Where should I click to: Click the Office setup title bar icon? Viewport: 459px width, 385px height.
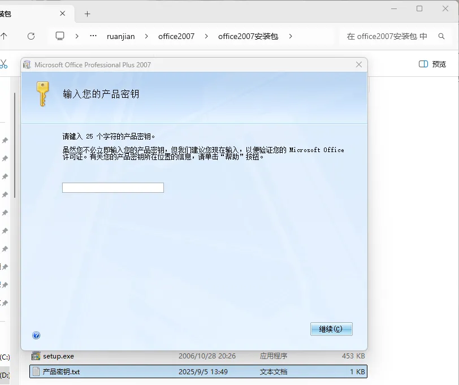[x=27, y=64]
